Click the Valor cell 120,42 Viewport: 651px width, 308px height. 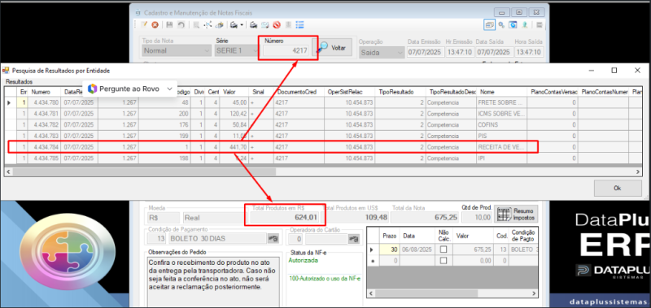234,114
